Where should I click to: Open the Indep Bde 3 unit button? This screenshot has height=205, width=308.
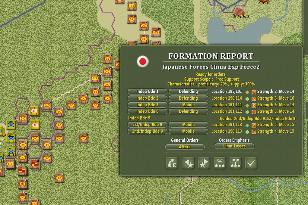point(147,105)
